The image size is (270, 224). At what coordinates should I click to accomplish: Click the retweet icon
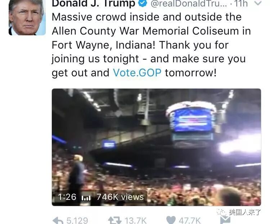(x=114, y=220)
